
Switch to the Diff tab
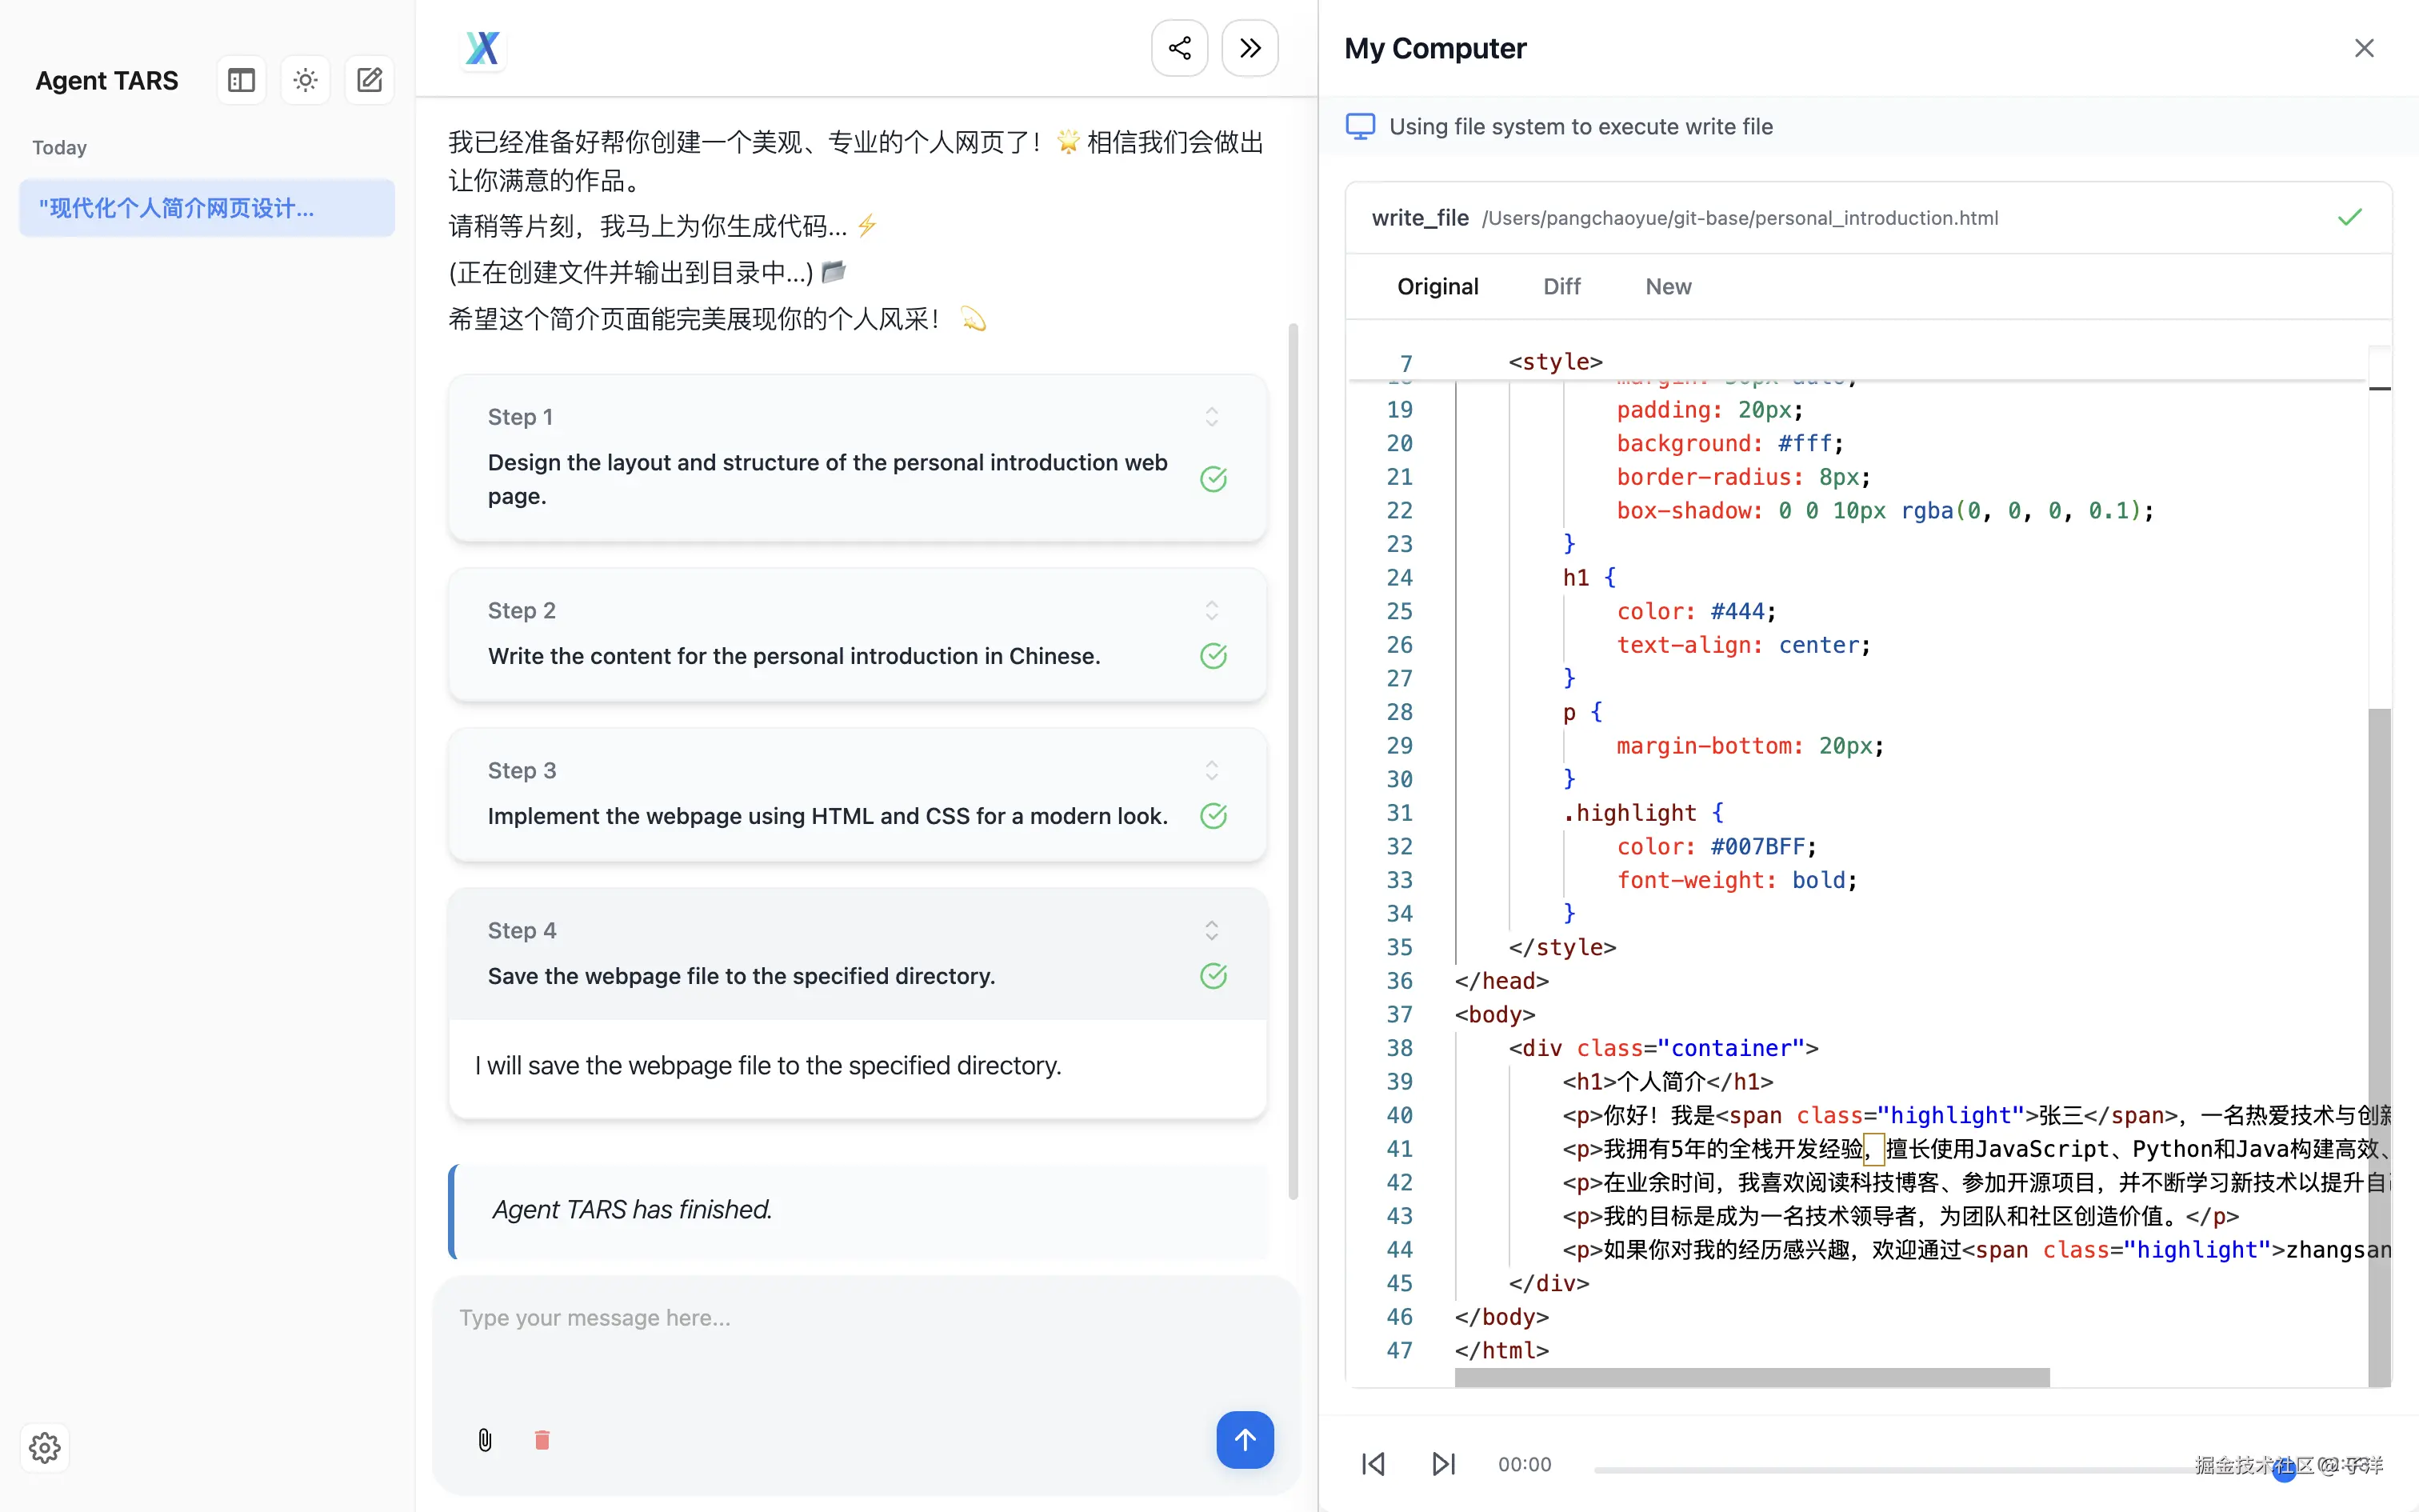tap(1561, 287)
